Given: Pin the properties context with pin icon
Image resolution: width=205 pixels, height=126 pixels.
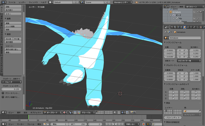Looking at the screenshot, I should point(166,32).
